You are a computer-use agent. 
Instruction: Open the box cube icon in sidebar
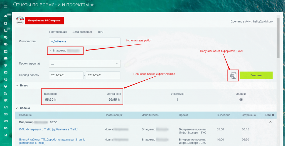[x=6, y=86]
